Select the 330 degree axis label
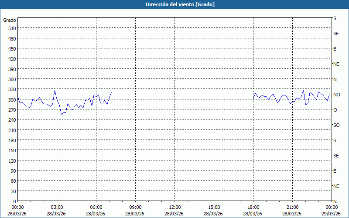 pyautogui.click(x=12, y=89)
